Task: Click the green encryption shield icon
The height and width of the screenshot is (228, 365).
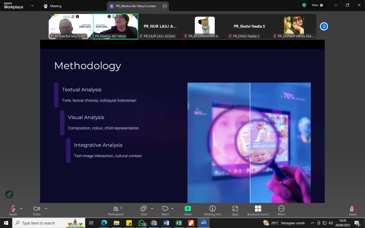Action: pos(304,5)
